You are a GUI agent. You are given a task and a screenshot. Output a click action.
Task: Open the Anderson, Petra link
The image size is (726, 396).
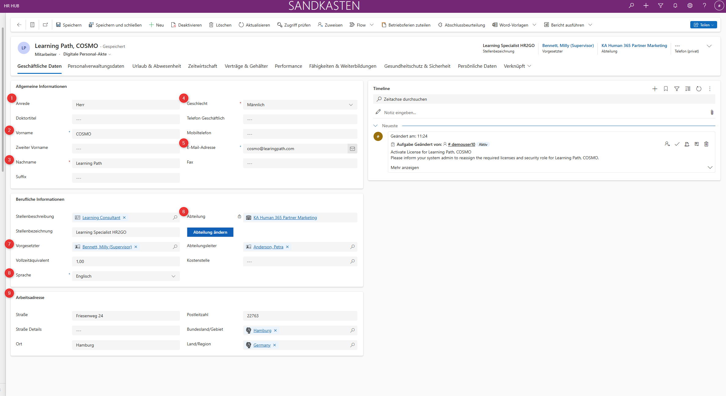click(x=268, y=247)
